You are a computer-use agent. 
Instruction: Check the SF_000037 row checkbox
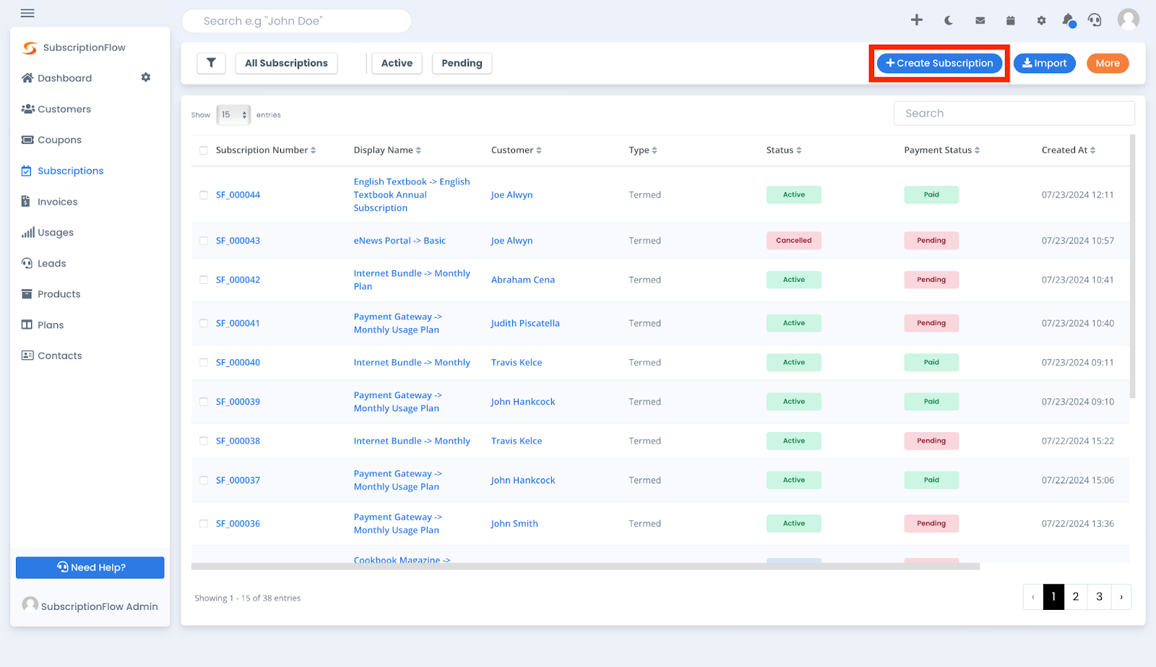point(204,480)
